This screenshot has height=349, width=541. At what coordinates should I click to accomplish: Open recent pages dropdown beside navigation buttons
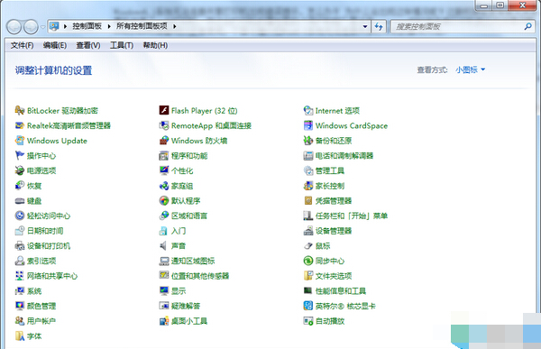pos(42,27)
